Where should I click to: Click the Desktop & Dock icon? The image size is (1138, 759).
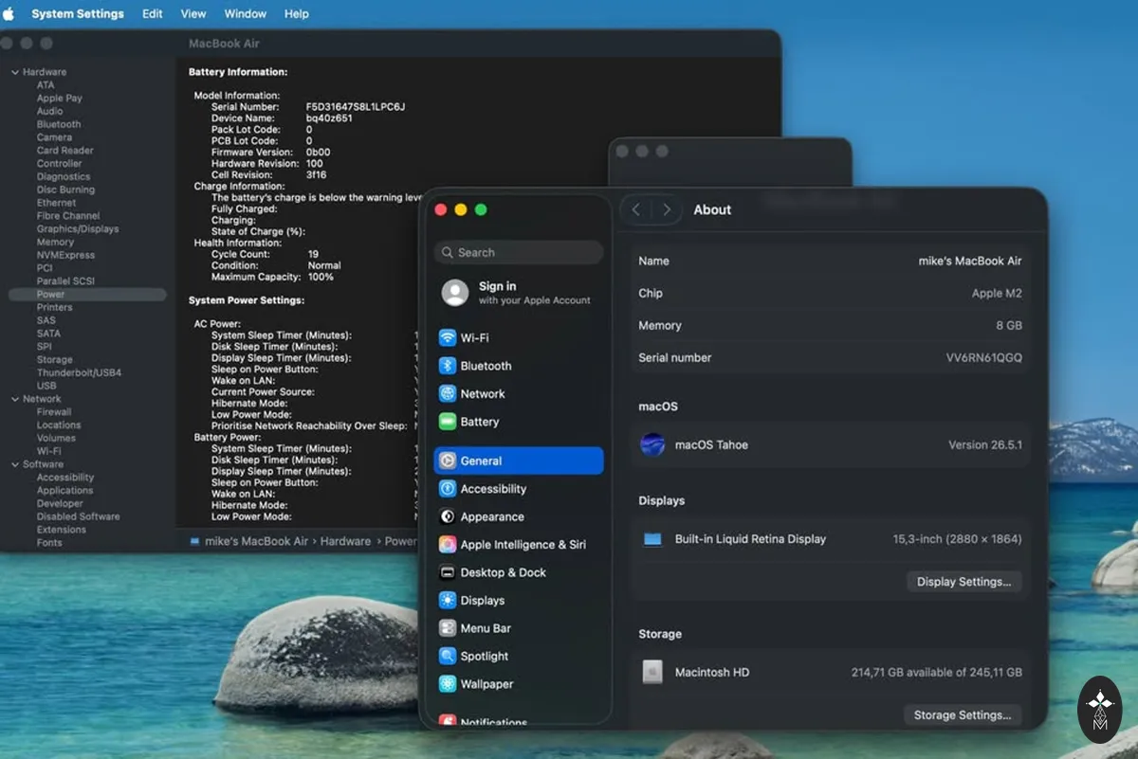click(448, 572)
